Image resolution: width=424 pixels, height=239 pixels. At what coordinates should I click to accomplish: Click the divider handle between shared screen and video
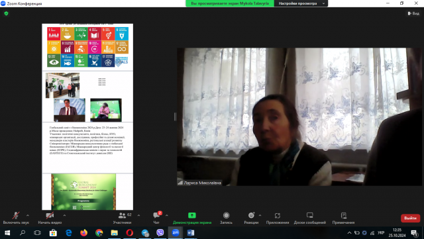coord(175,117)
